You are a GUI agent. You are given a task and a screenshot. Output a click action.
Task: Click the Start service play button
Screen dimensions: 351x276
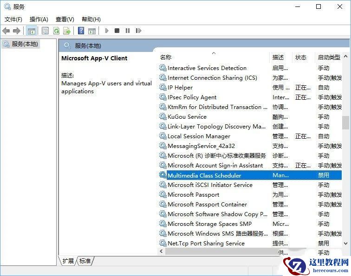tap(107, 31)
